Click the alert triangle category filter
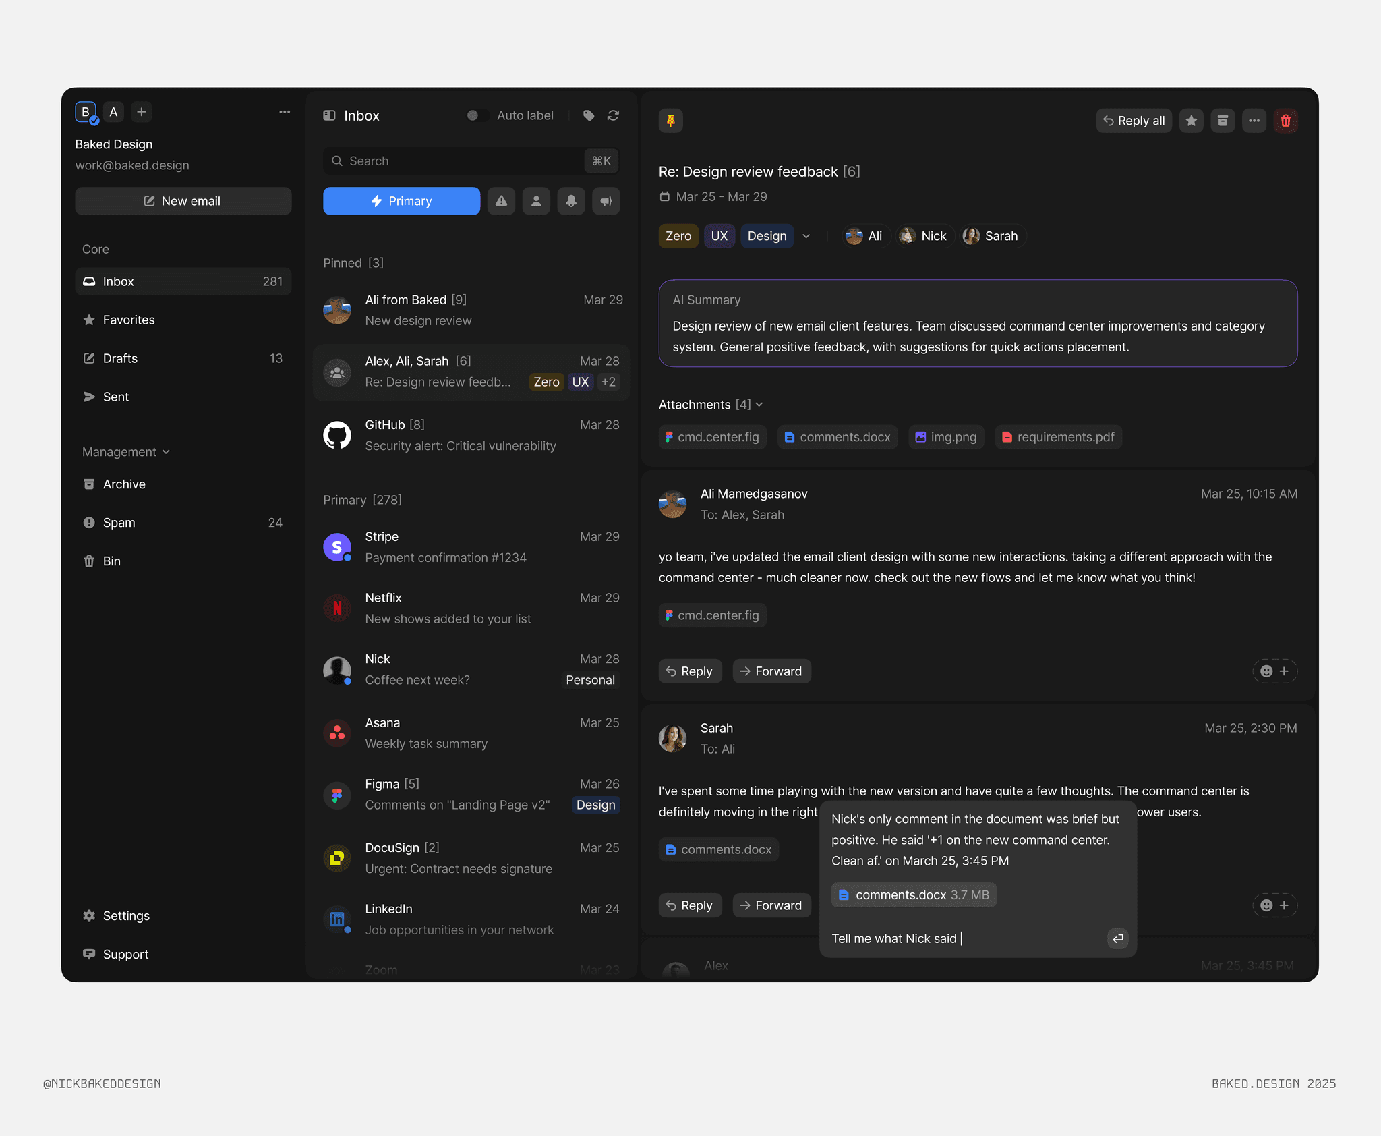This screenshot has width=1381, height=1136. pyautogui.click(x=501, y=201)
